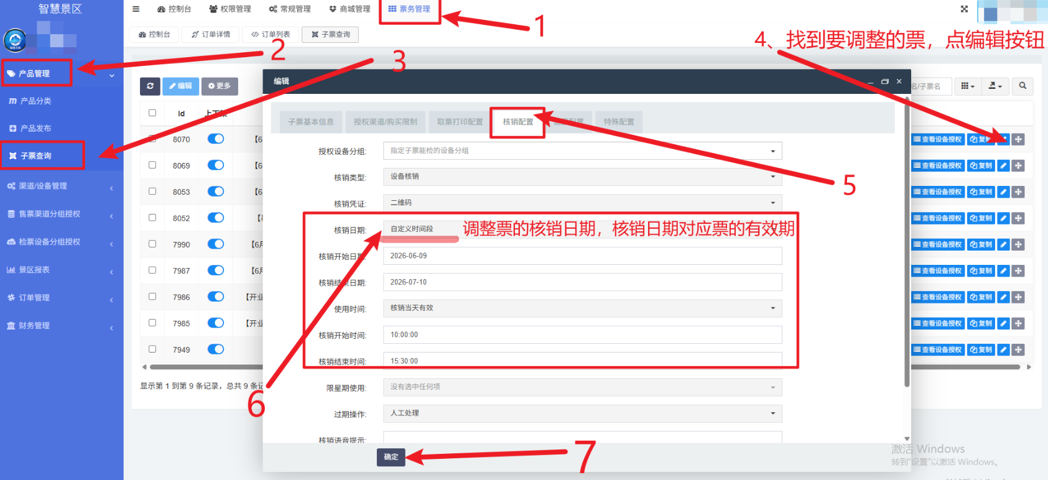Click the move drag-handle icon for row 7990

coord(1018,245)
